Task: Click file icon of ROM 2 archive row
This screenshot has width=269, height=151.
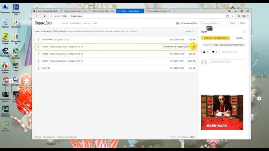Action: click(x=38, y=54)
